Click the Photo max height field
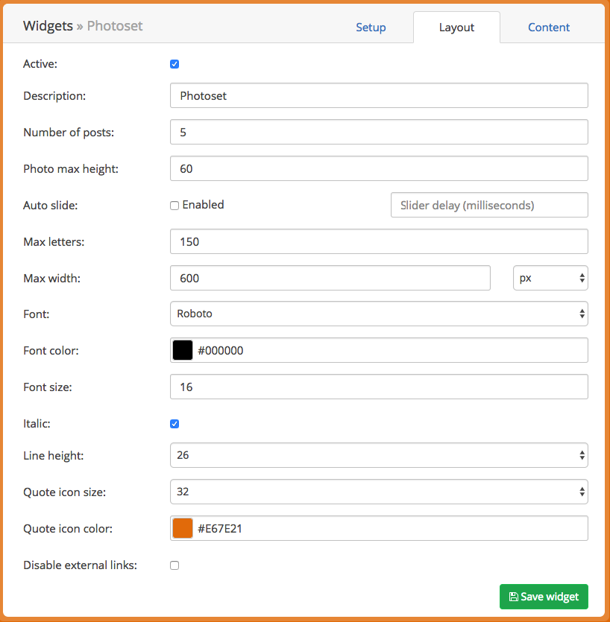The width and height of the screenshot is (610, 622). tap(379, 168)
